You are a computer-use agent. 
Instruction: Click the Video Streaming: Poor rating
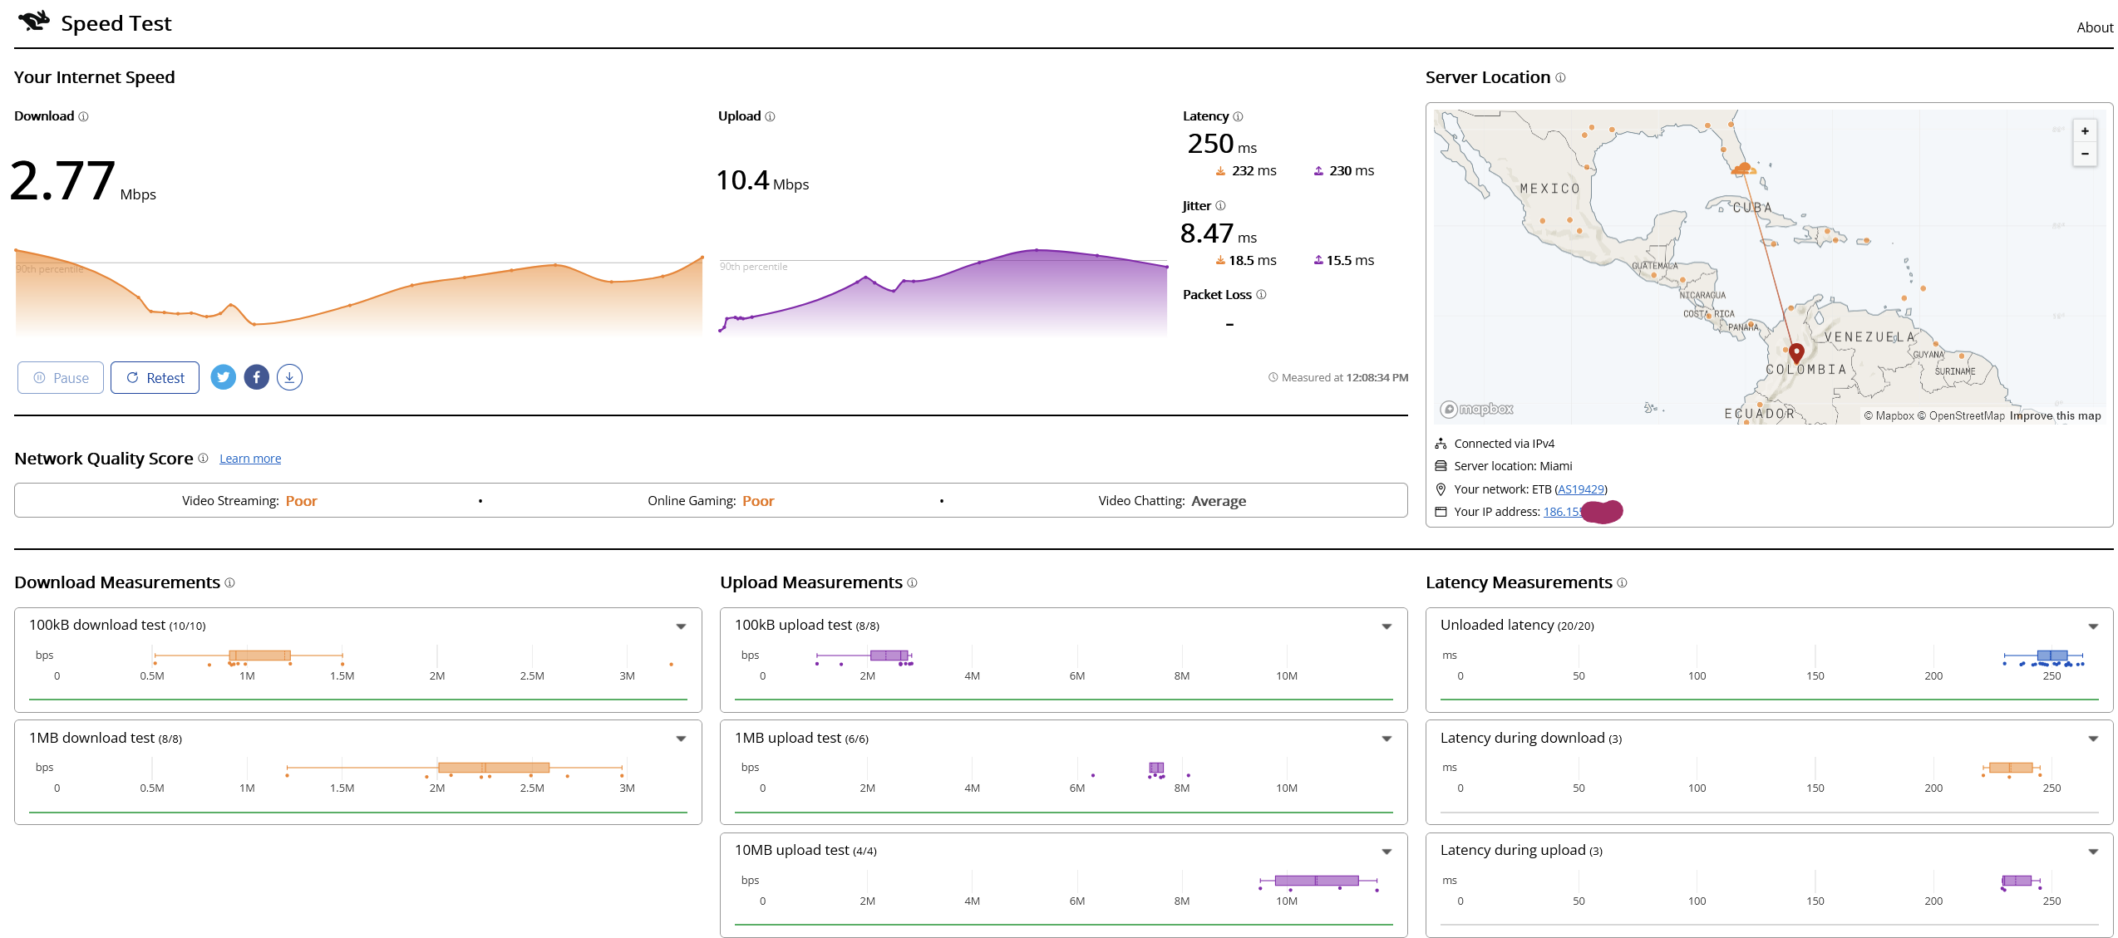249,501
